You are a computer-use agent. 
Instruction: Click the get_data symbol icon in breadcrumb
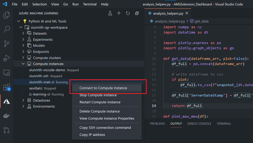[x=192, y=21]
